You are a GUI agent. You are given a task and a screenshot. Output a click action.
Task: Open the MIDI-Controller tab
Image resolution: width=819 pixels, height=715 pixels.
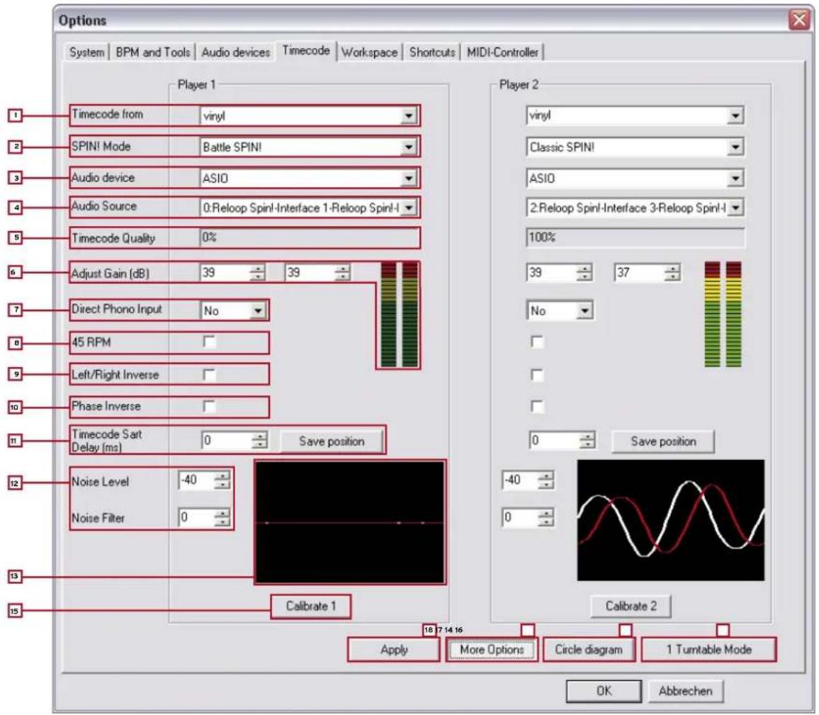pyautogui.click(x=502, y=52)
